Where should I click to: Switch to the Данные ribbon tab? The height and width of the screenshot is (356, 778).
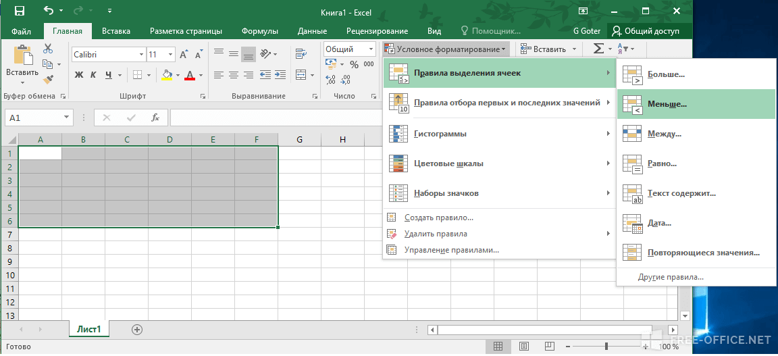pyautogui.click(x=312, y=31)
